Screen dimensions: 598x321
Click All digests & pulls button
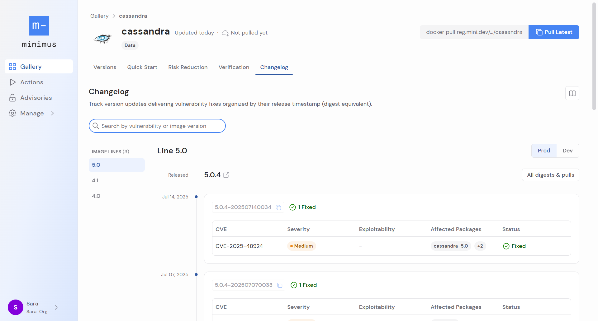pyautogui.click(x=550, y=175)
